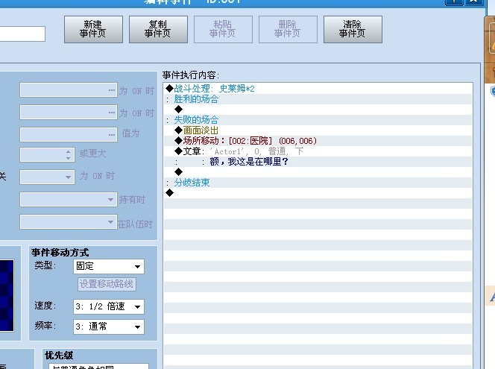The width and height of the screenshot is (495, 369).
Task: Click the ellipsis on the 值为 variable field
Action: point(112,134)
